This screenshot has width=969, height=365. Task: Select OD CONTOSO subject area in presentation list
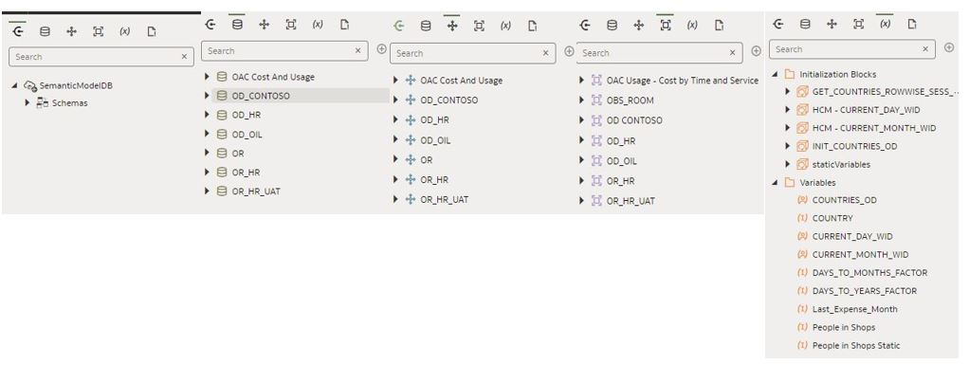(634, 120)
